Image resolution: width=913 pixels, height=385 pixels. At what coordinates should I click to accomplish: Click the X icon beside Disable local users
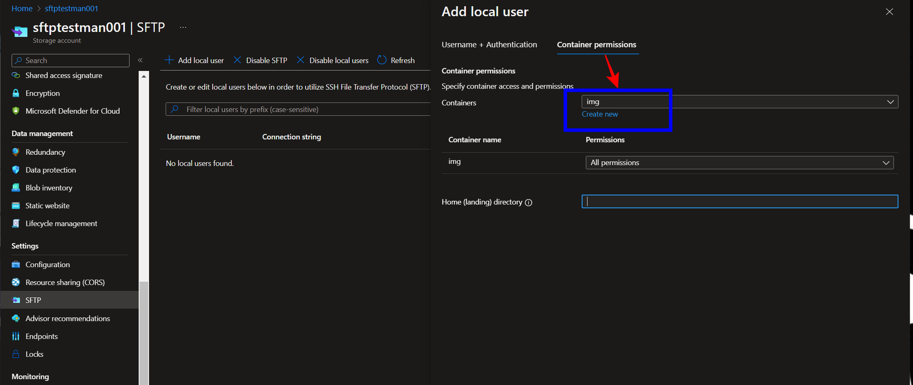click(x=301, y=60)
